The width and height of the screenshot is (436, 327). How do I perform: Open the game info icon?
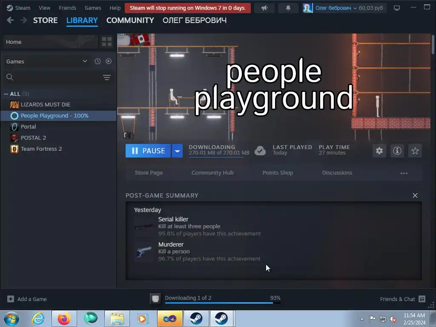click(397, 151)
